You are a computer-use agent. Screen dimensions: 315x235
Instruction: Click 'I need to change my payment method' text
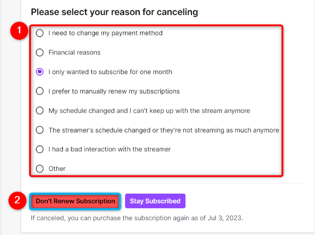[x=105, y=33]
